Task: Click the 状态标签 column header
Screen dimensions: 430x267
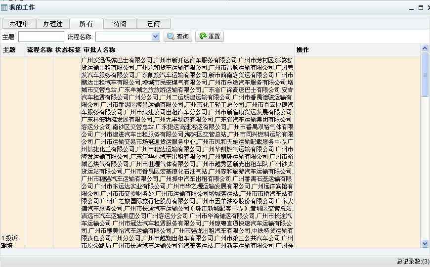Action: click(x=67, y=49)
